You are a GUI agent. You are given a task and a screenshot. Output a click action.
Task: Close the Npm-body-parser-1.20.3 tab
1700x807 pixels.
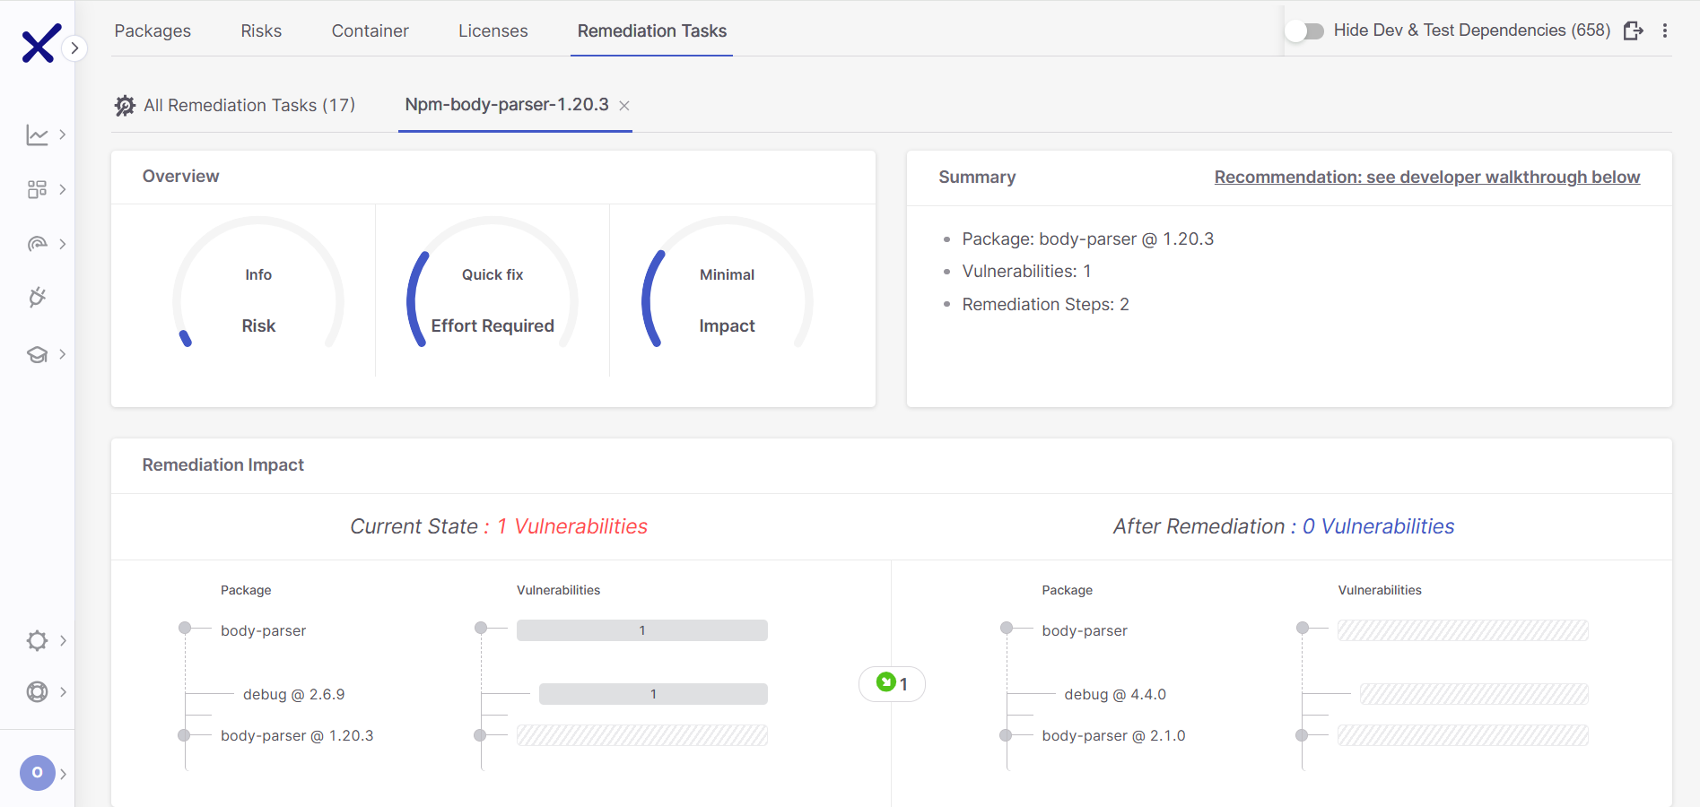[624, 106]
